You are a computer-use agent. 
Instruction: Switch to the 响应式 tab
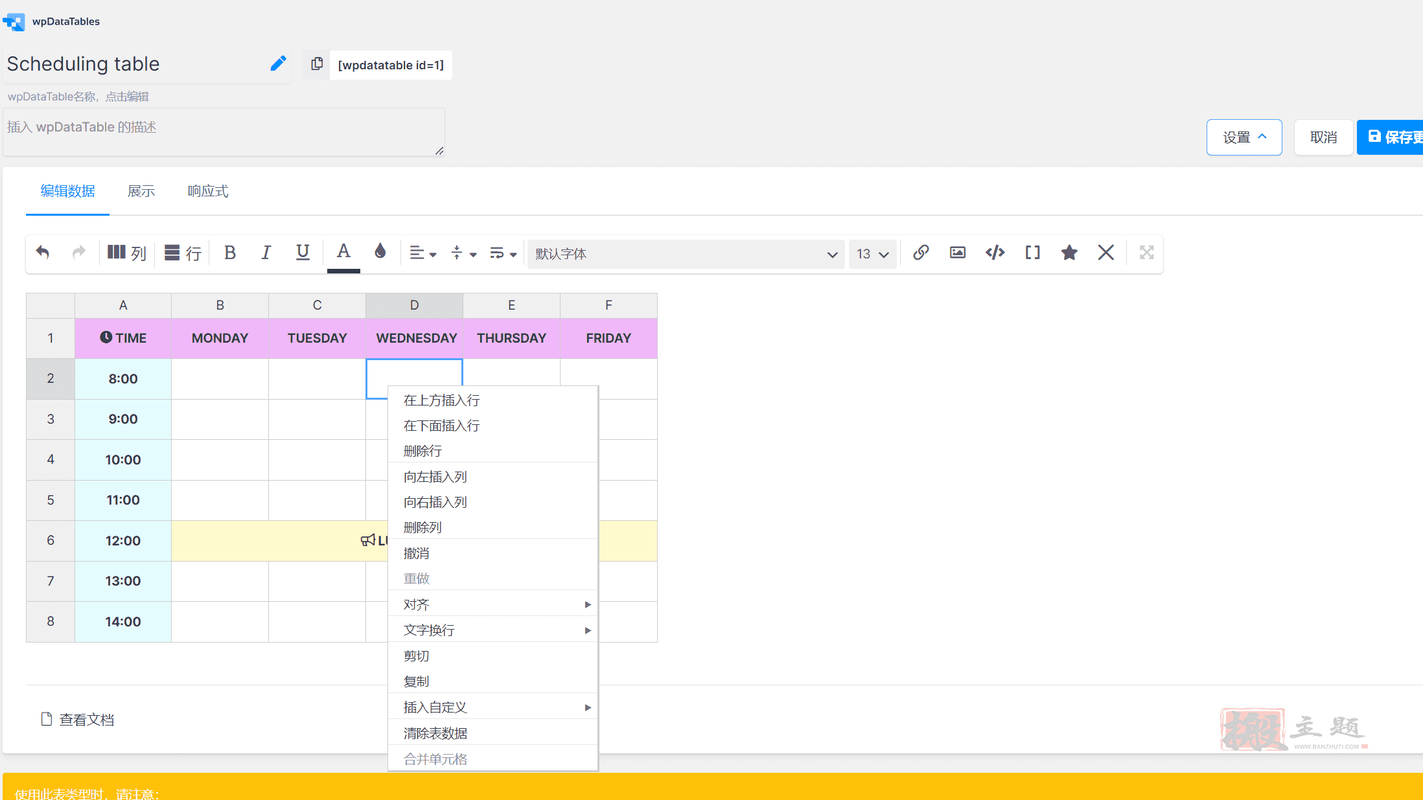coord(208,191)
